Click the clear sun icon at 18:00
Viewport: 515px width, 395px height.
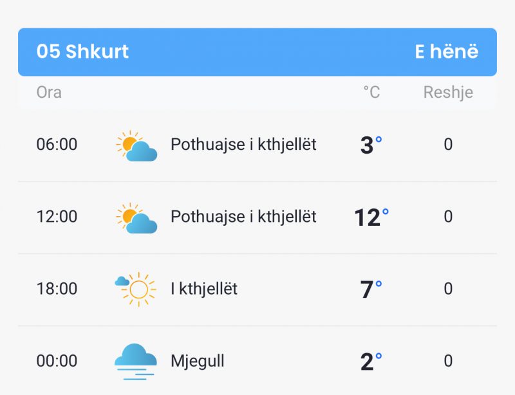coord(135,289)
